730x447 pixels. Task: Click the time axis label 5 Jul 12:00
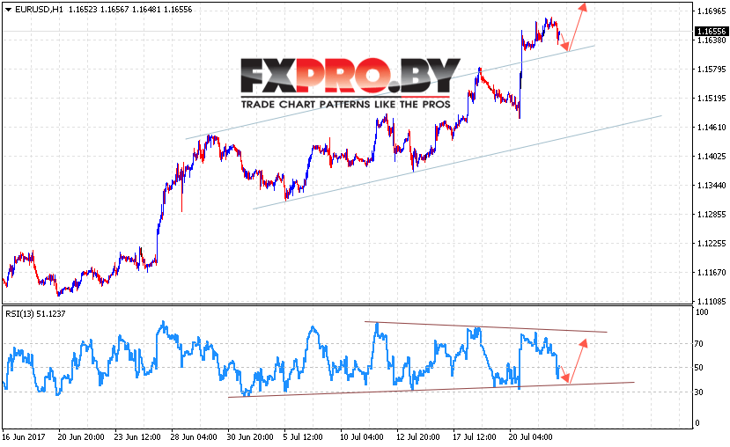point(303,437)
